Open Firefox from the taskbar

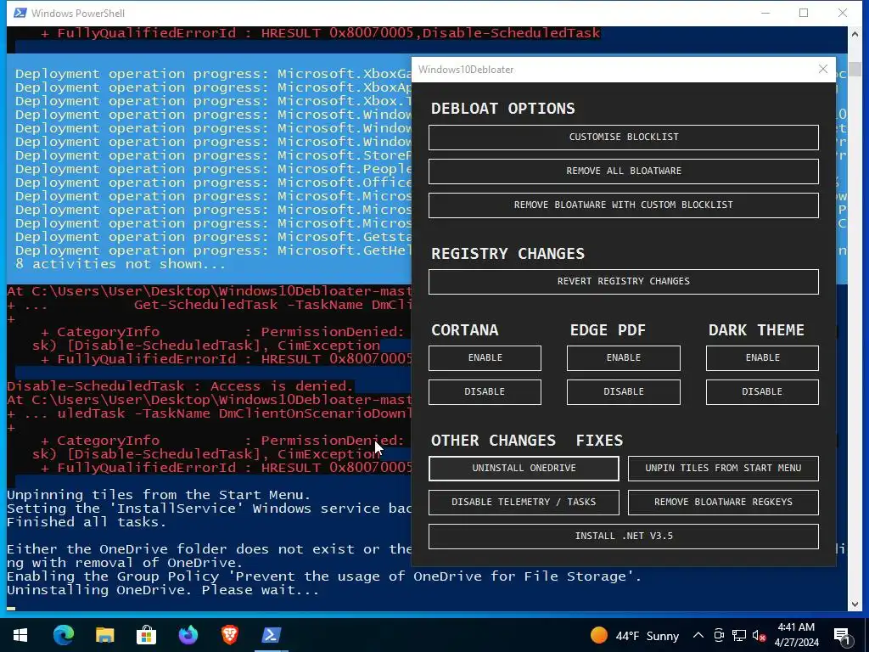point(188,635)
